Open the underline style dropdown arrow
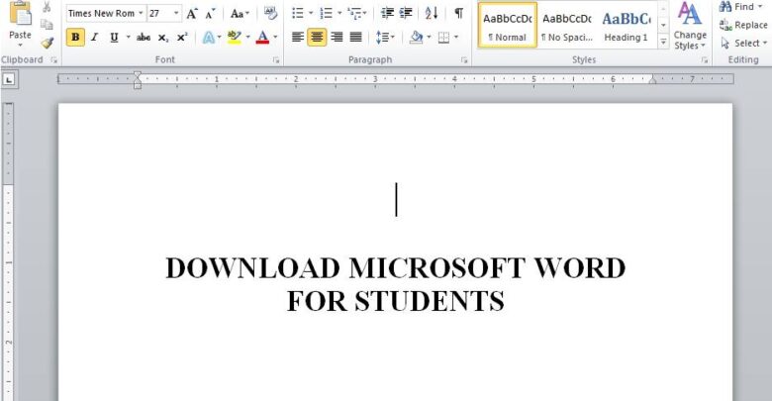Image resolution: width=772 pixels, height=401 pixels. pos(128,37)
